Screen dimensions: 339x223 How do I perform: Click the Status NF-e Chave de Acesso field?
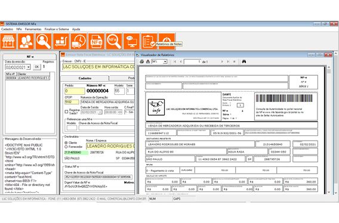tap(98, 177)
